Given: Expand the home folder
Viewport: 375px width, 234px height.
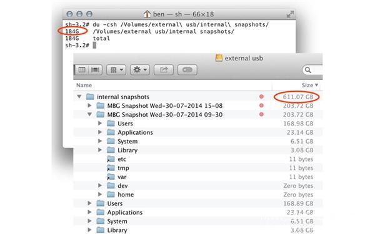Looking at the screenshot, I should [100, 194].
